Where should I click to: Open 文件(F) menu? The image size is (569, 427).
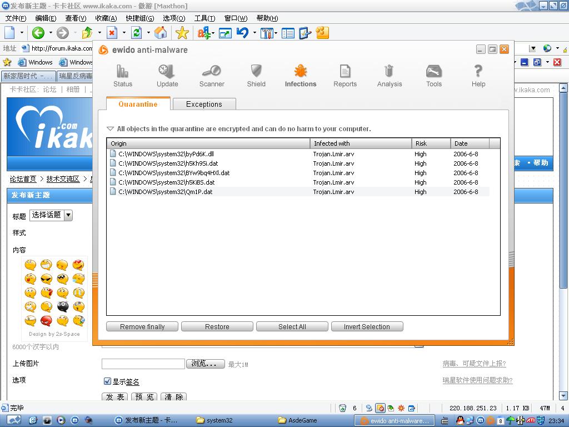(16, 18)
